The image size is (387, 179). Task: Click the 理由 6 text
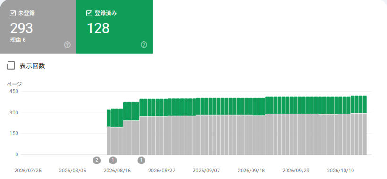point(18,40)
